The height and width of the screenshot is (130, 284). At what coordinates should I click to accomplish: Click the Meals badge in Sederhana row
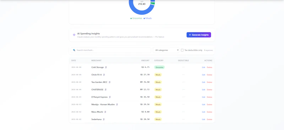pos(158,119)
